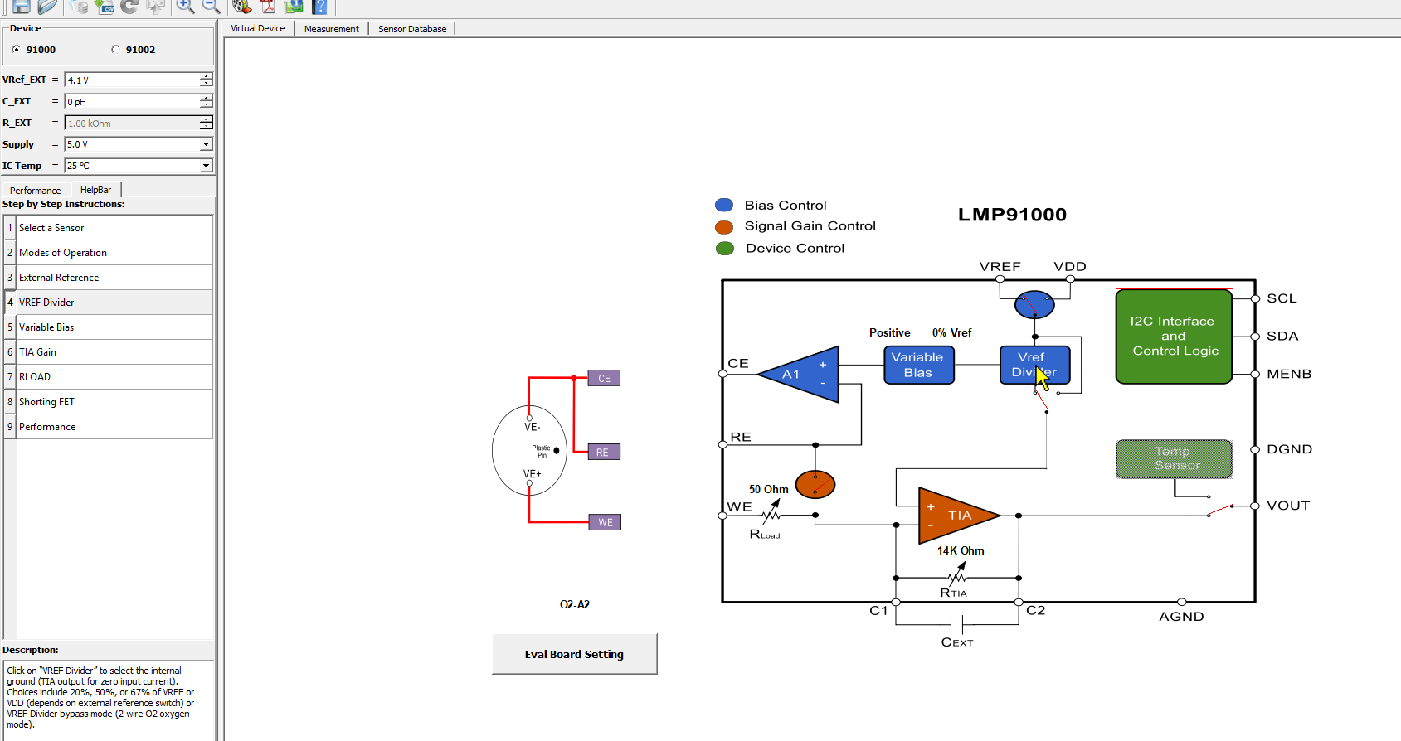The height and width of the screenshot is (741, 1401).
Task: Select step 3 External Reference
Action: [x=109, y=278]
